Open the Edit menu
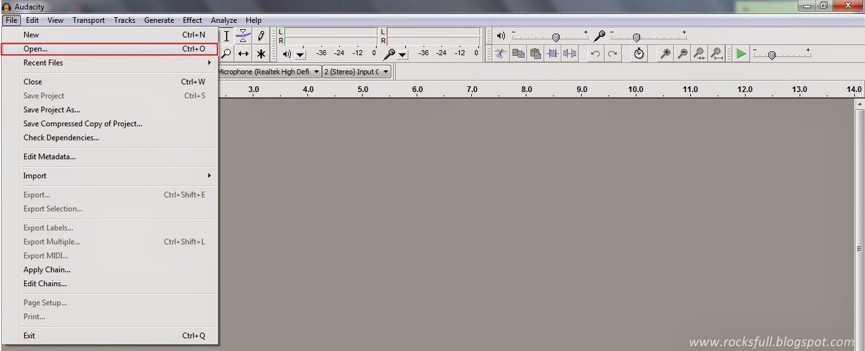The image size is (865, 351). [x=32, y=20]
